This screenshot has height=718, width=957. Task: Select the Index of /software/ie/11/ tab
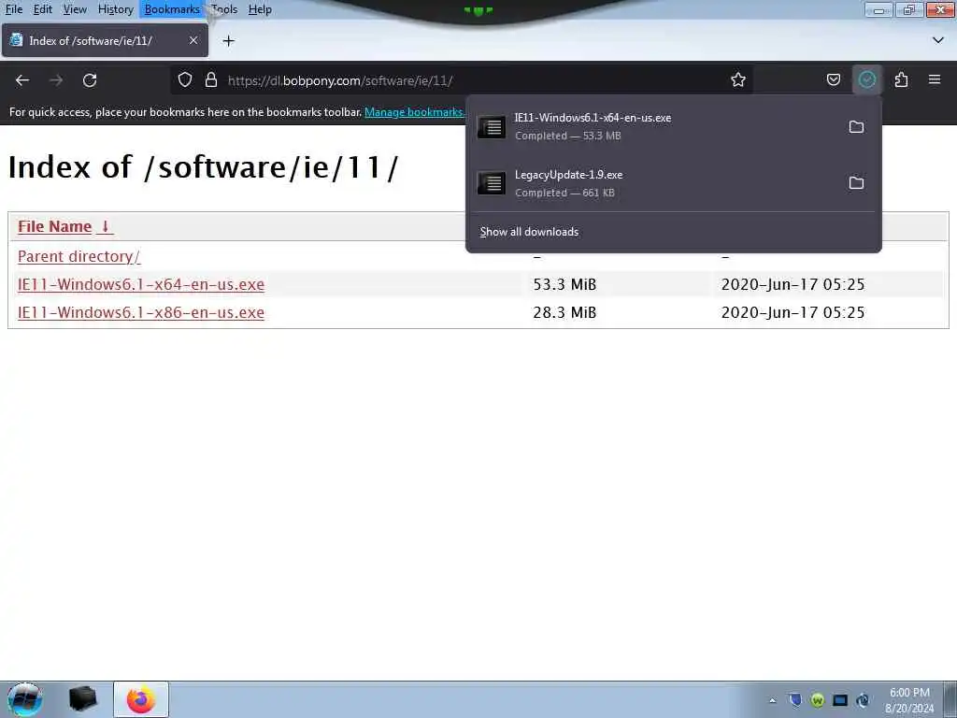click(x=105, y=40)
